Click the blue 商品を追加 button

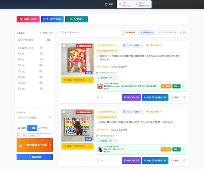[35, 157]
